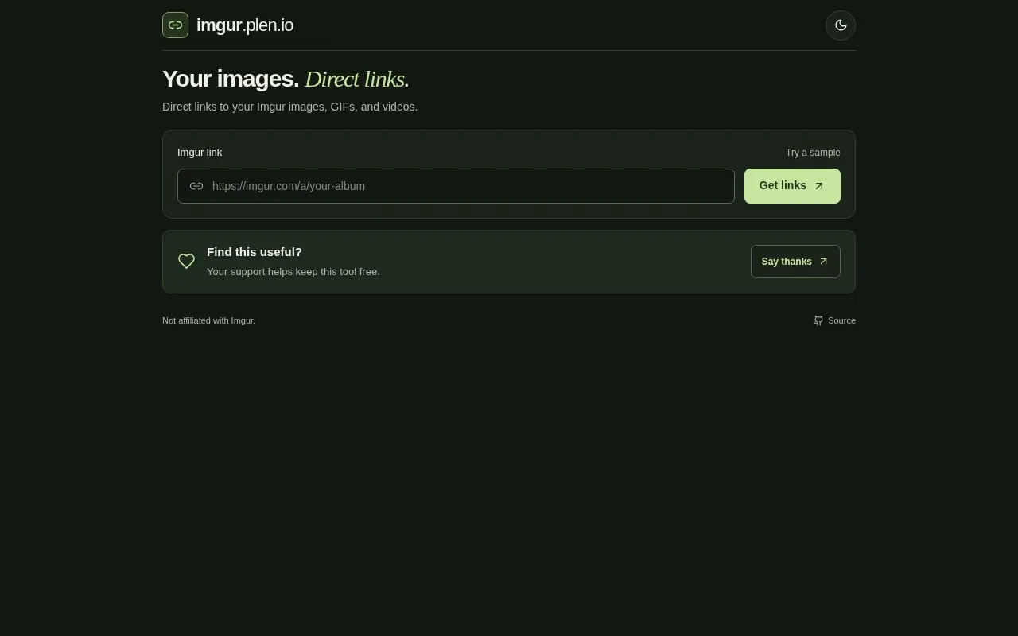Click the 'Direct links.' italic heading text
The image size is (1018, 636).
point(357,79)
